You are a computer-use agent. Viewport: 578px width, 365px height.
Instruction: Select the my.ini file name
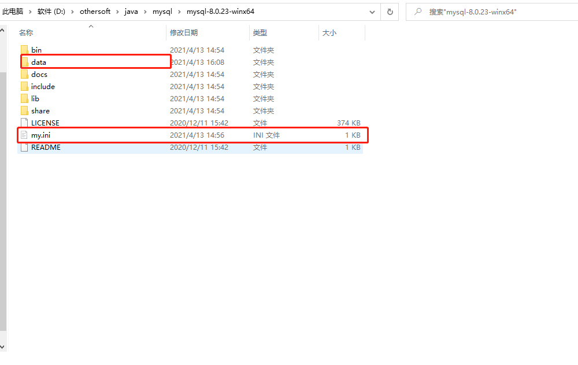tap(40, 135)
